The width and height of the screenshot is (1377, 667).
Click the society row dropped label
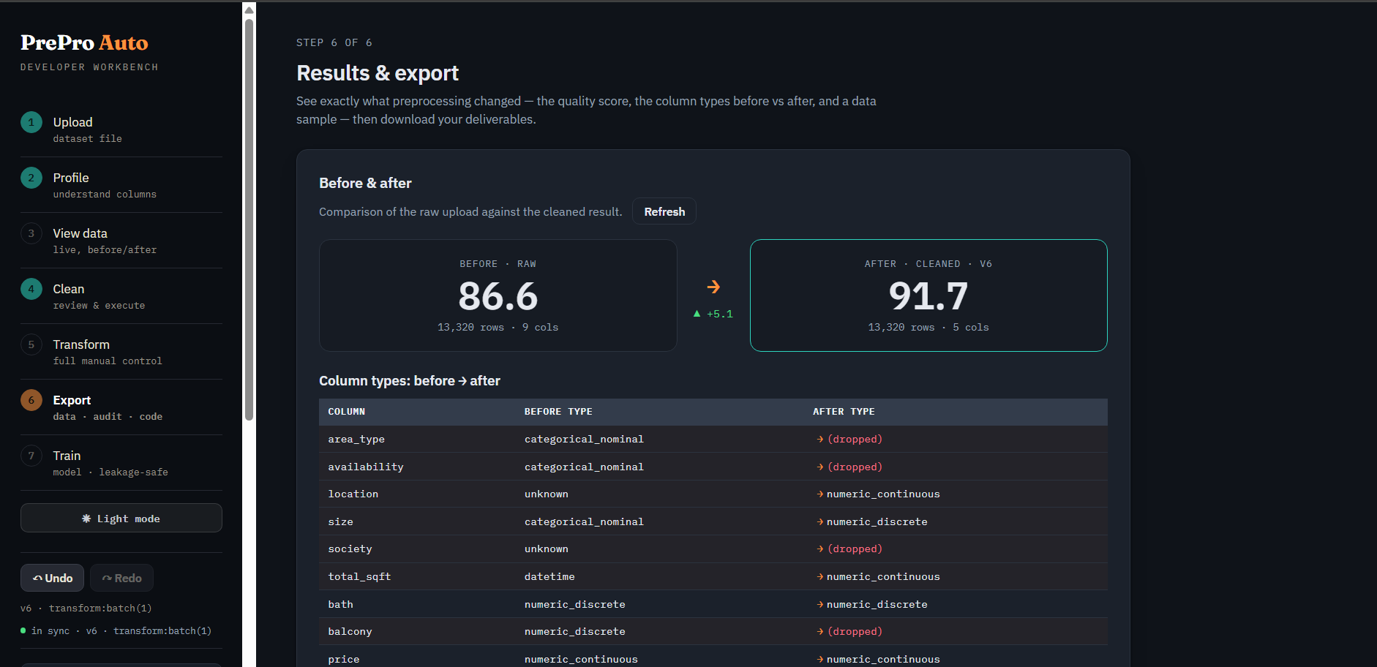click(x=855, y=549)
